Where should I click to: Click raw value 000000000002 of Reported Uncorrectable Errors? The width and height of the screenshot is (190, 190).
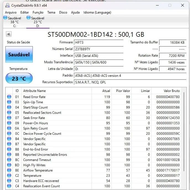(x=168, y=154)
